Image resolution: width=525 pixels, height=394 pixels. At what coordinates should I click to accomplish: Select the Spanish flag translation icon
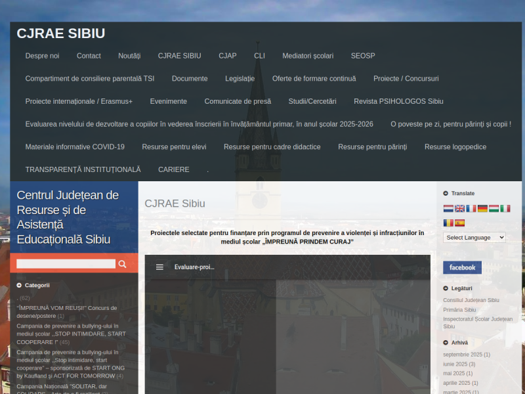[x=459, y=223]
